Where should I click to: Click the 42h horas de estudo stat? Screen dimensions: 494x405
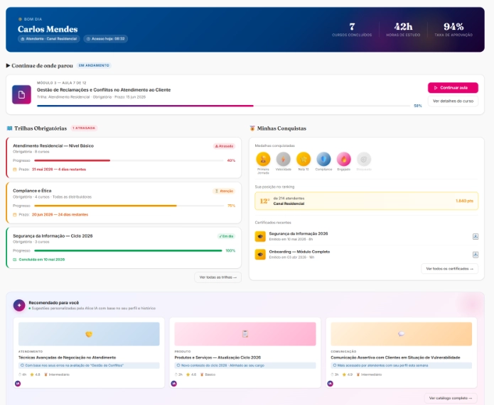coord(403,30)
